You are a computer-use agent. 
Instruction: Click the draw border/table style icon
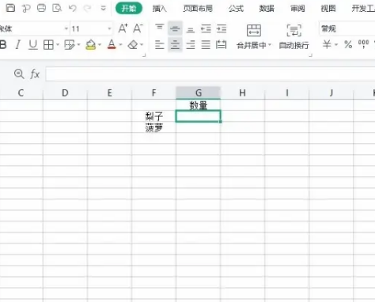click(x=70, y=45)
